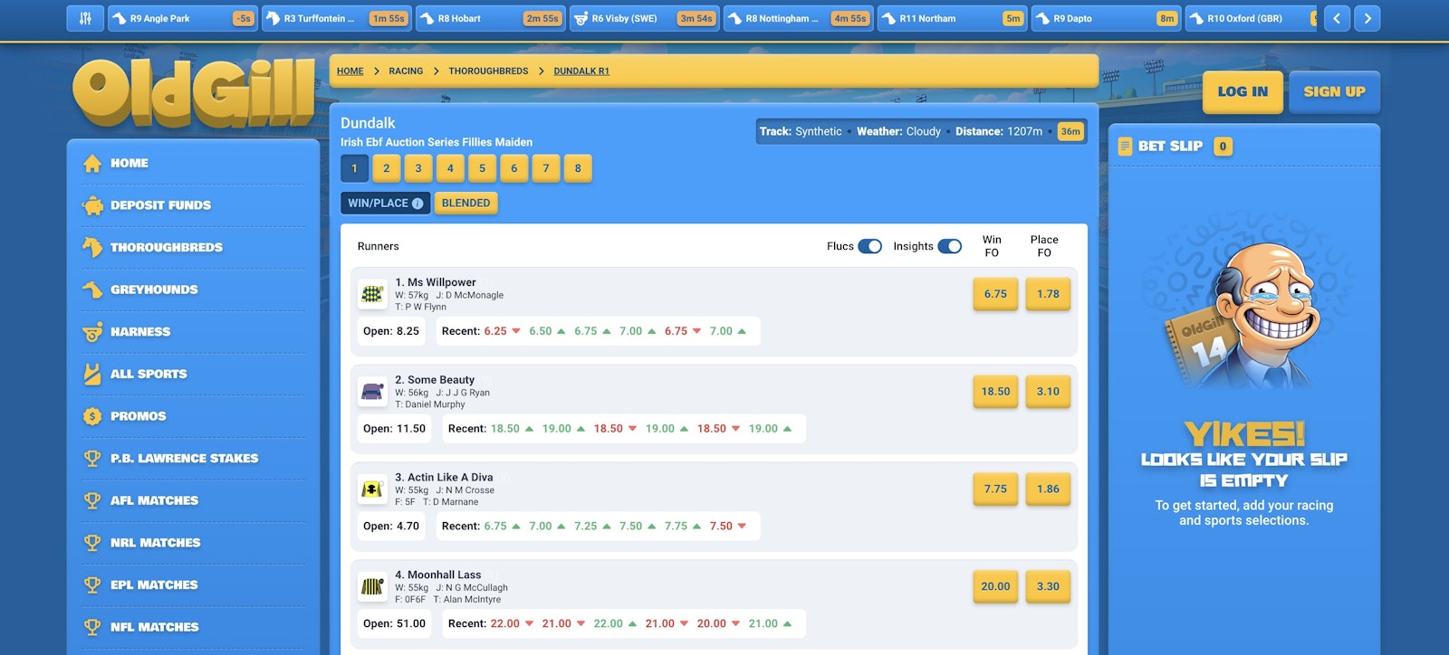This screenshot has height=655, width=1449.
Task: Select the Blended bet type
Action: pyautogui.click(x=465, y=204)
